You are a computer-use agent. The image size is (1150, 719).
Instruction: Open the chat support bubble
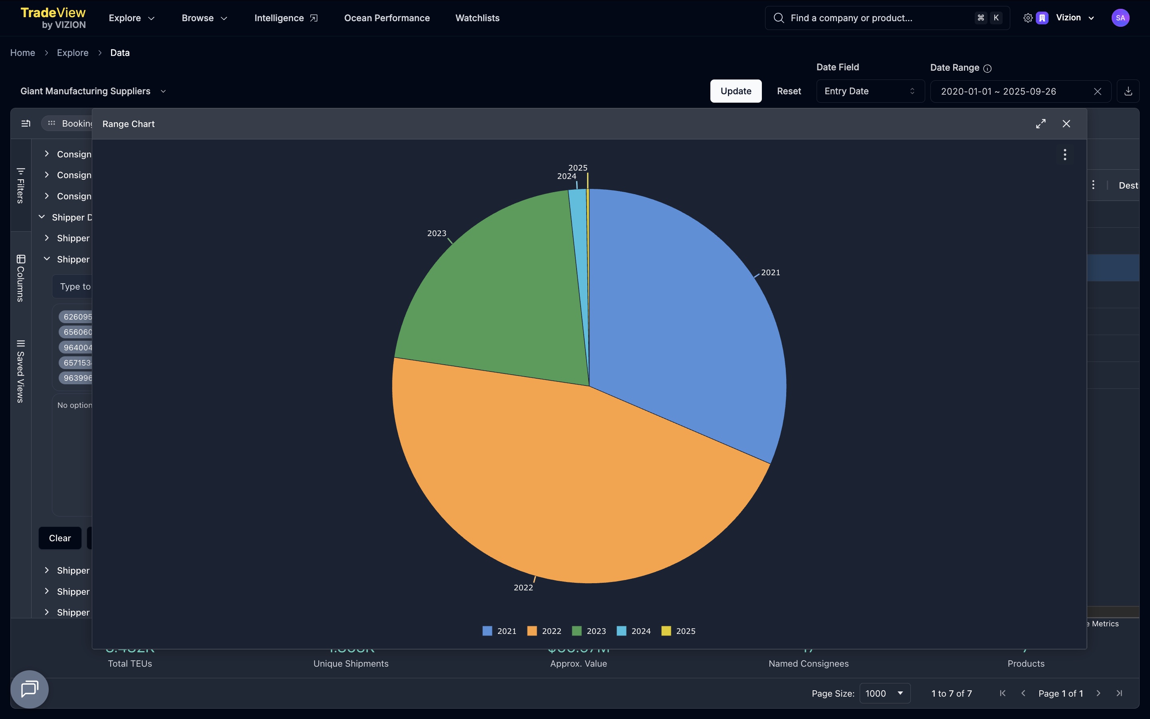pyautogui.click(x=30, y=689)
